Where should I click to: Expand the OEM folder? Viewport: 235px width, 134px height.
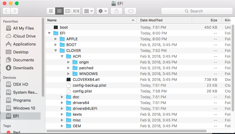(62, 126)
